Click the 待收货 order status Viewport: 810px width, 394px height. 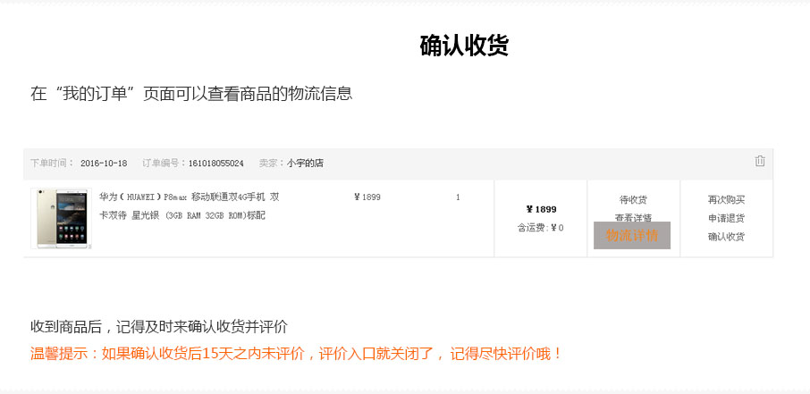pos(633,200)
